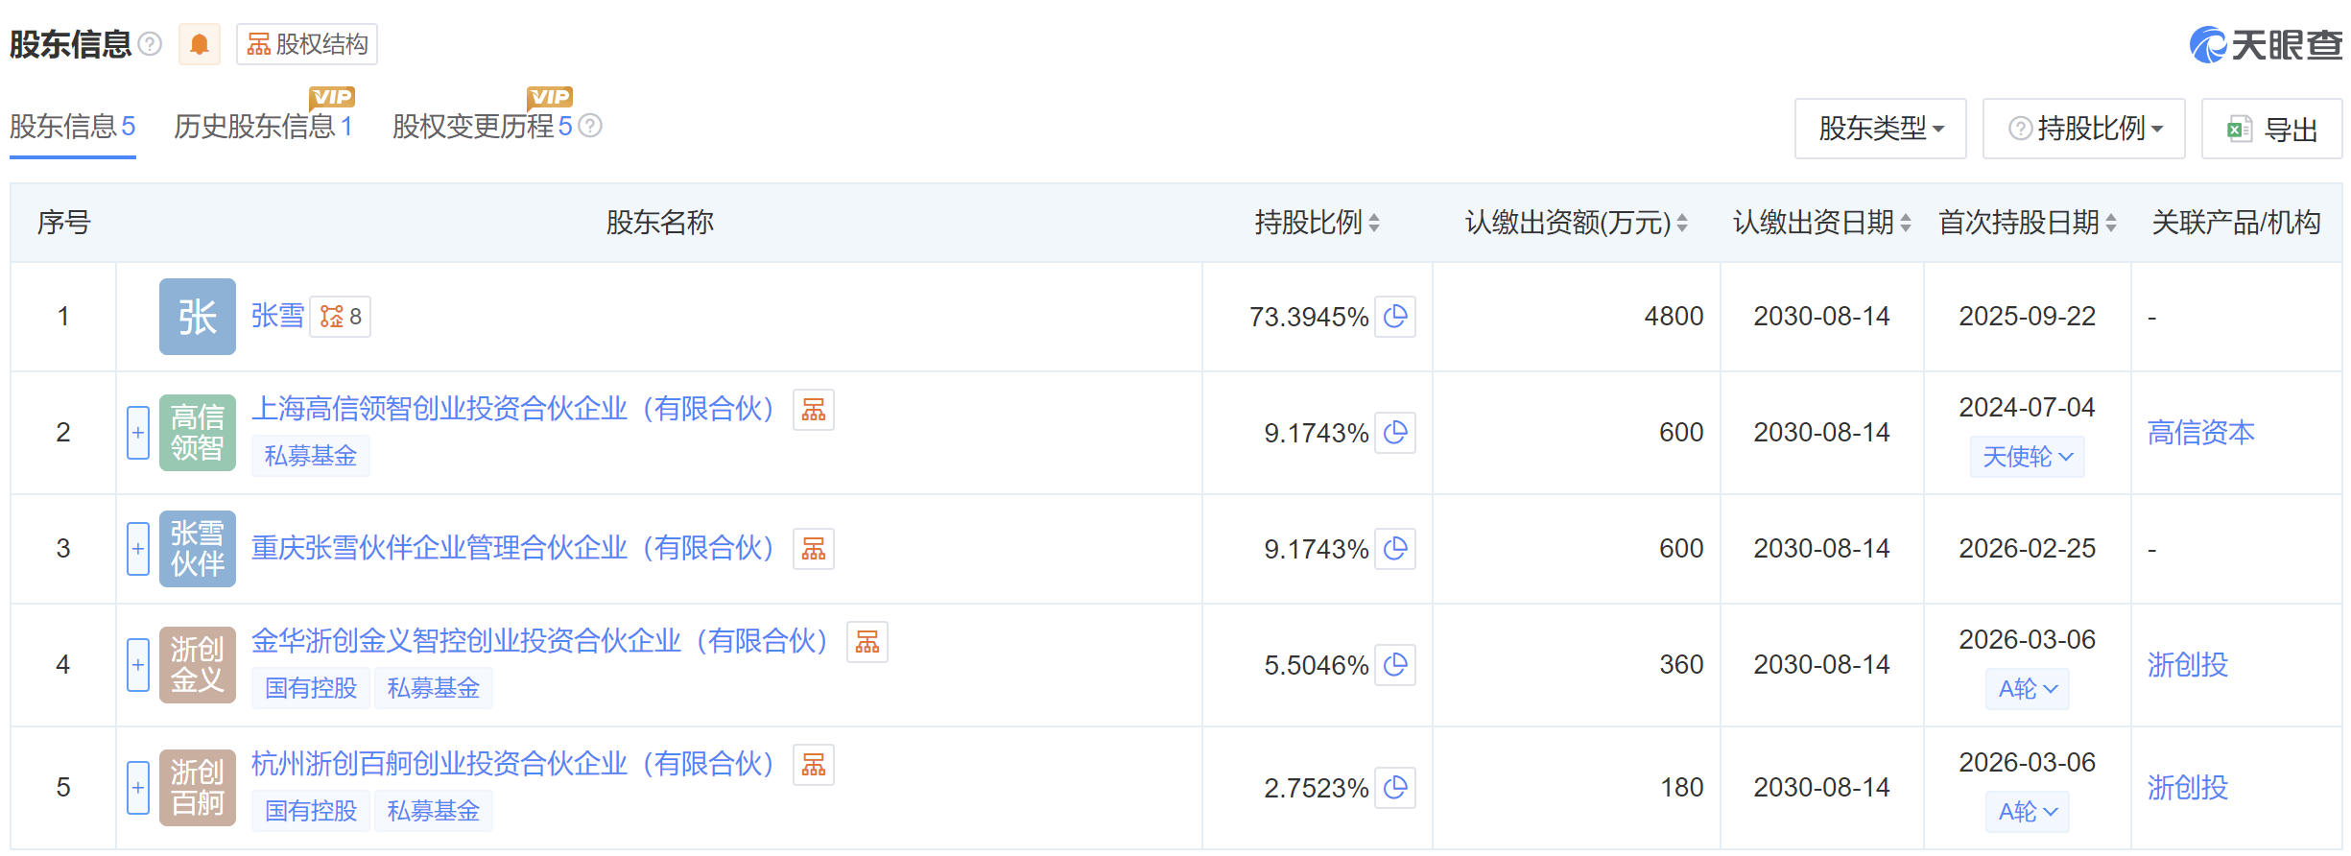Screen dimensions: 2351x856
Task: Expand the 天使轮 funding round dropdown
Action: (2027, 457)
